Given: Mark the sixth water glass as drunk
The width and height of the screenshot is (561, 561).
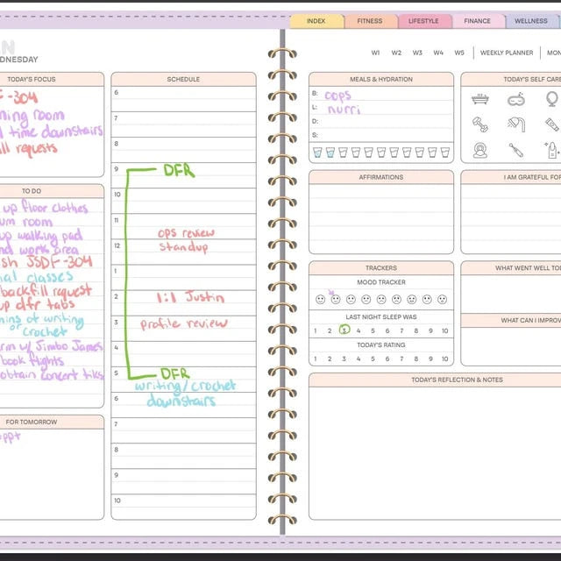Looking at the screenshot, I should (x=381, y=153).
